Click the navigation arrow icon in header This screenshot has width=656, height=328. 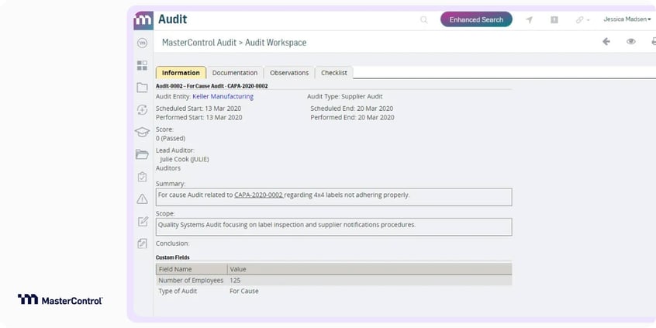point(530,19)
